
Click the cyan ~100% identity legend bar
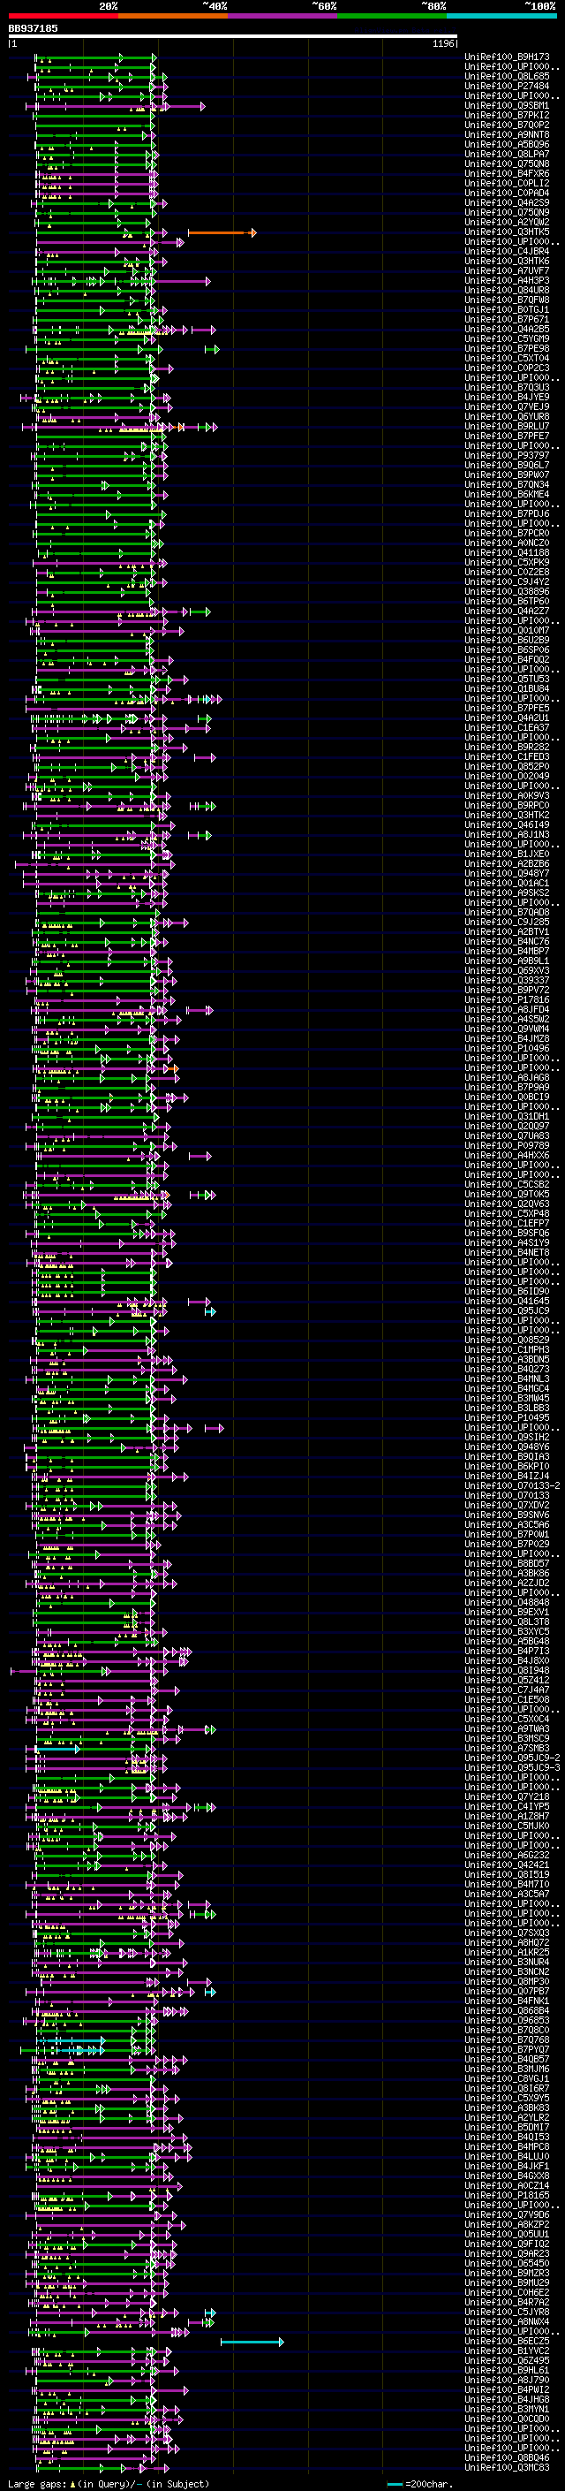502,17
